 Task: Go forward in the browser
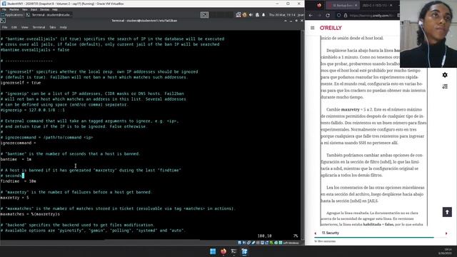319,15
